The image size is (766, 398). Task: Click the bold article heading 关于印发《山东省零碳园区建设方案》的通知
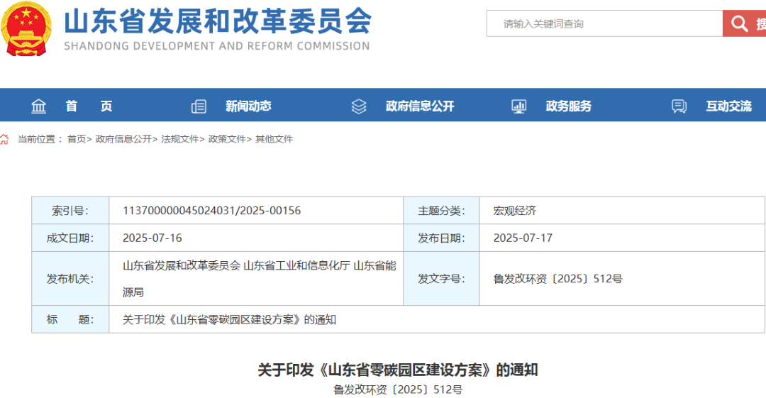[x=398, y=370]
